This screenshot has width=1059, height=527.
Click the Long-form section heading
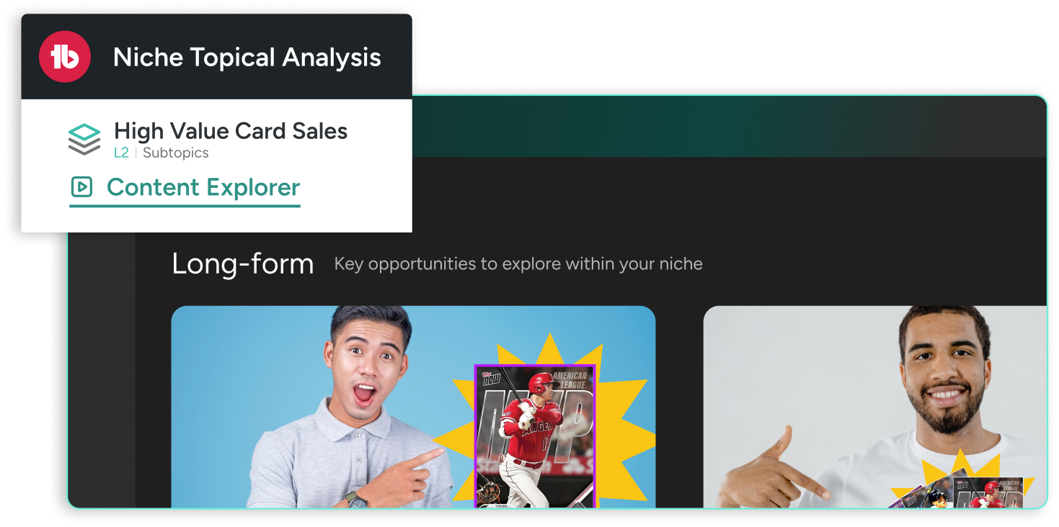click(x=243, y=264)
